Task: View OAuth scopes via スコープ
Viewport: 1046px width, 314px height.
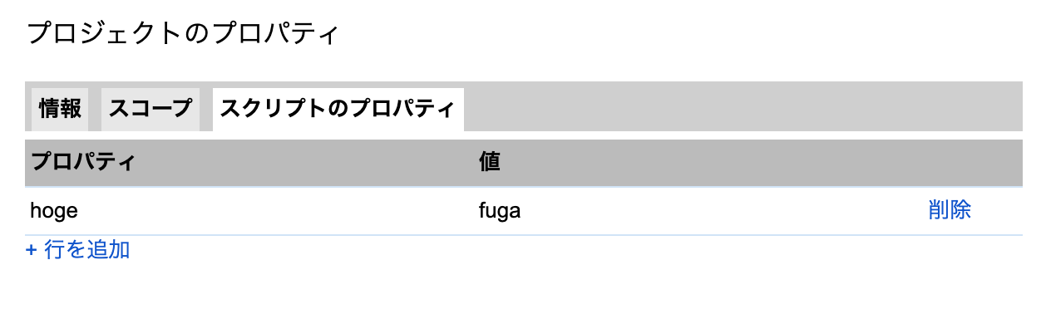Action: coord(150,109)
